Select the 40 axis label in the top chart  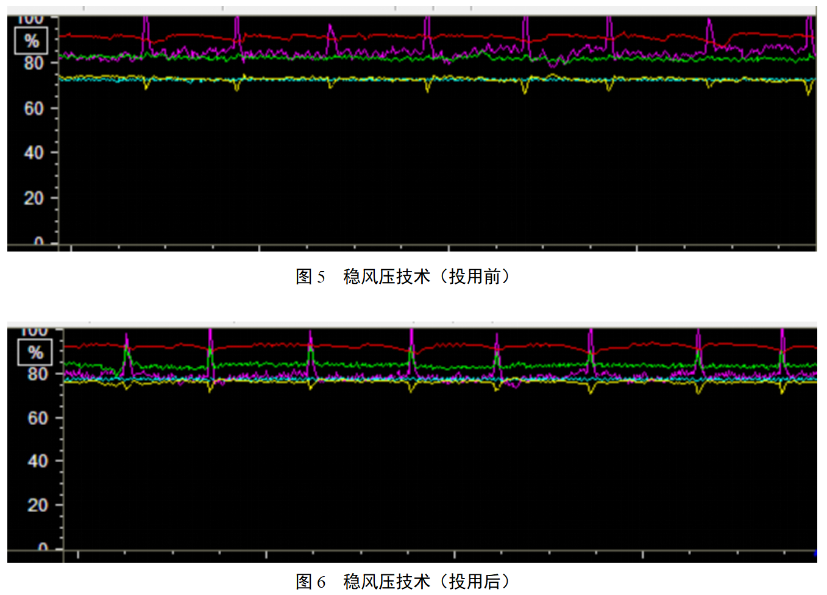pos(34,153)
